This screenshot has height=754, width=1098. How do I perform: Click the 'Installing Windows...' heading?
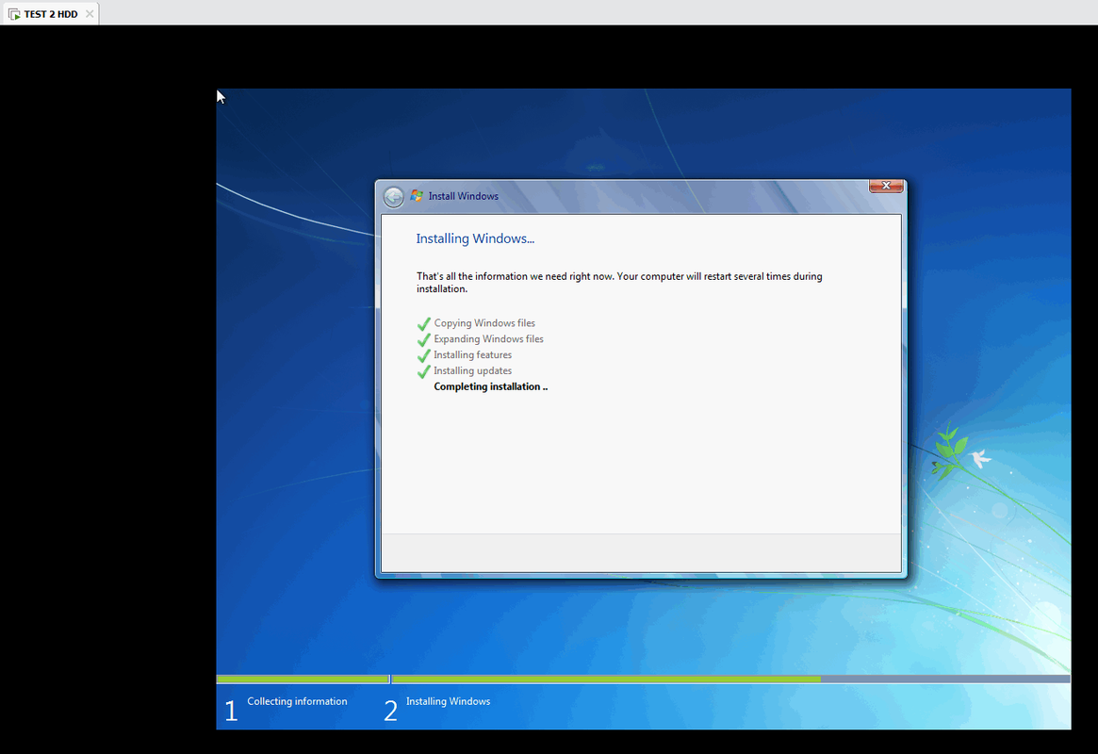point(475,238)
